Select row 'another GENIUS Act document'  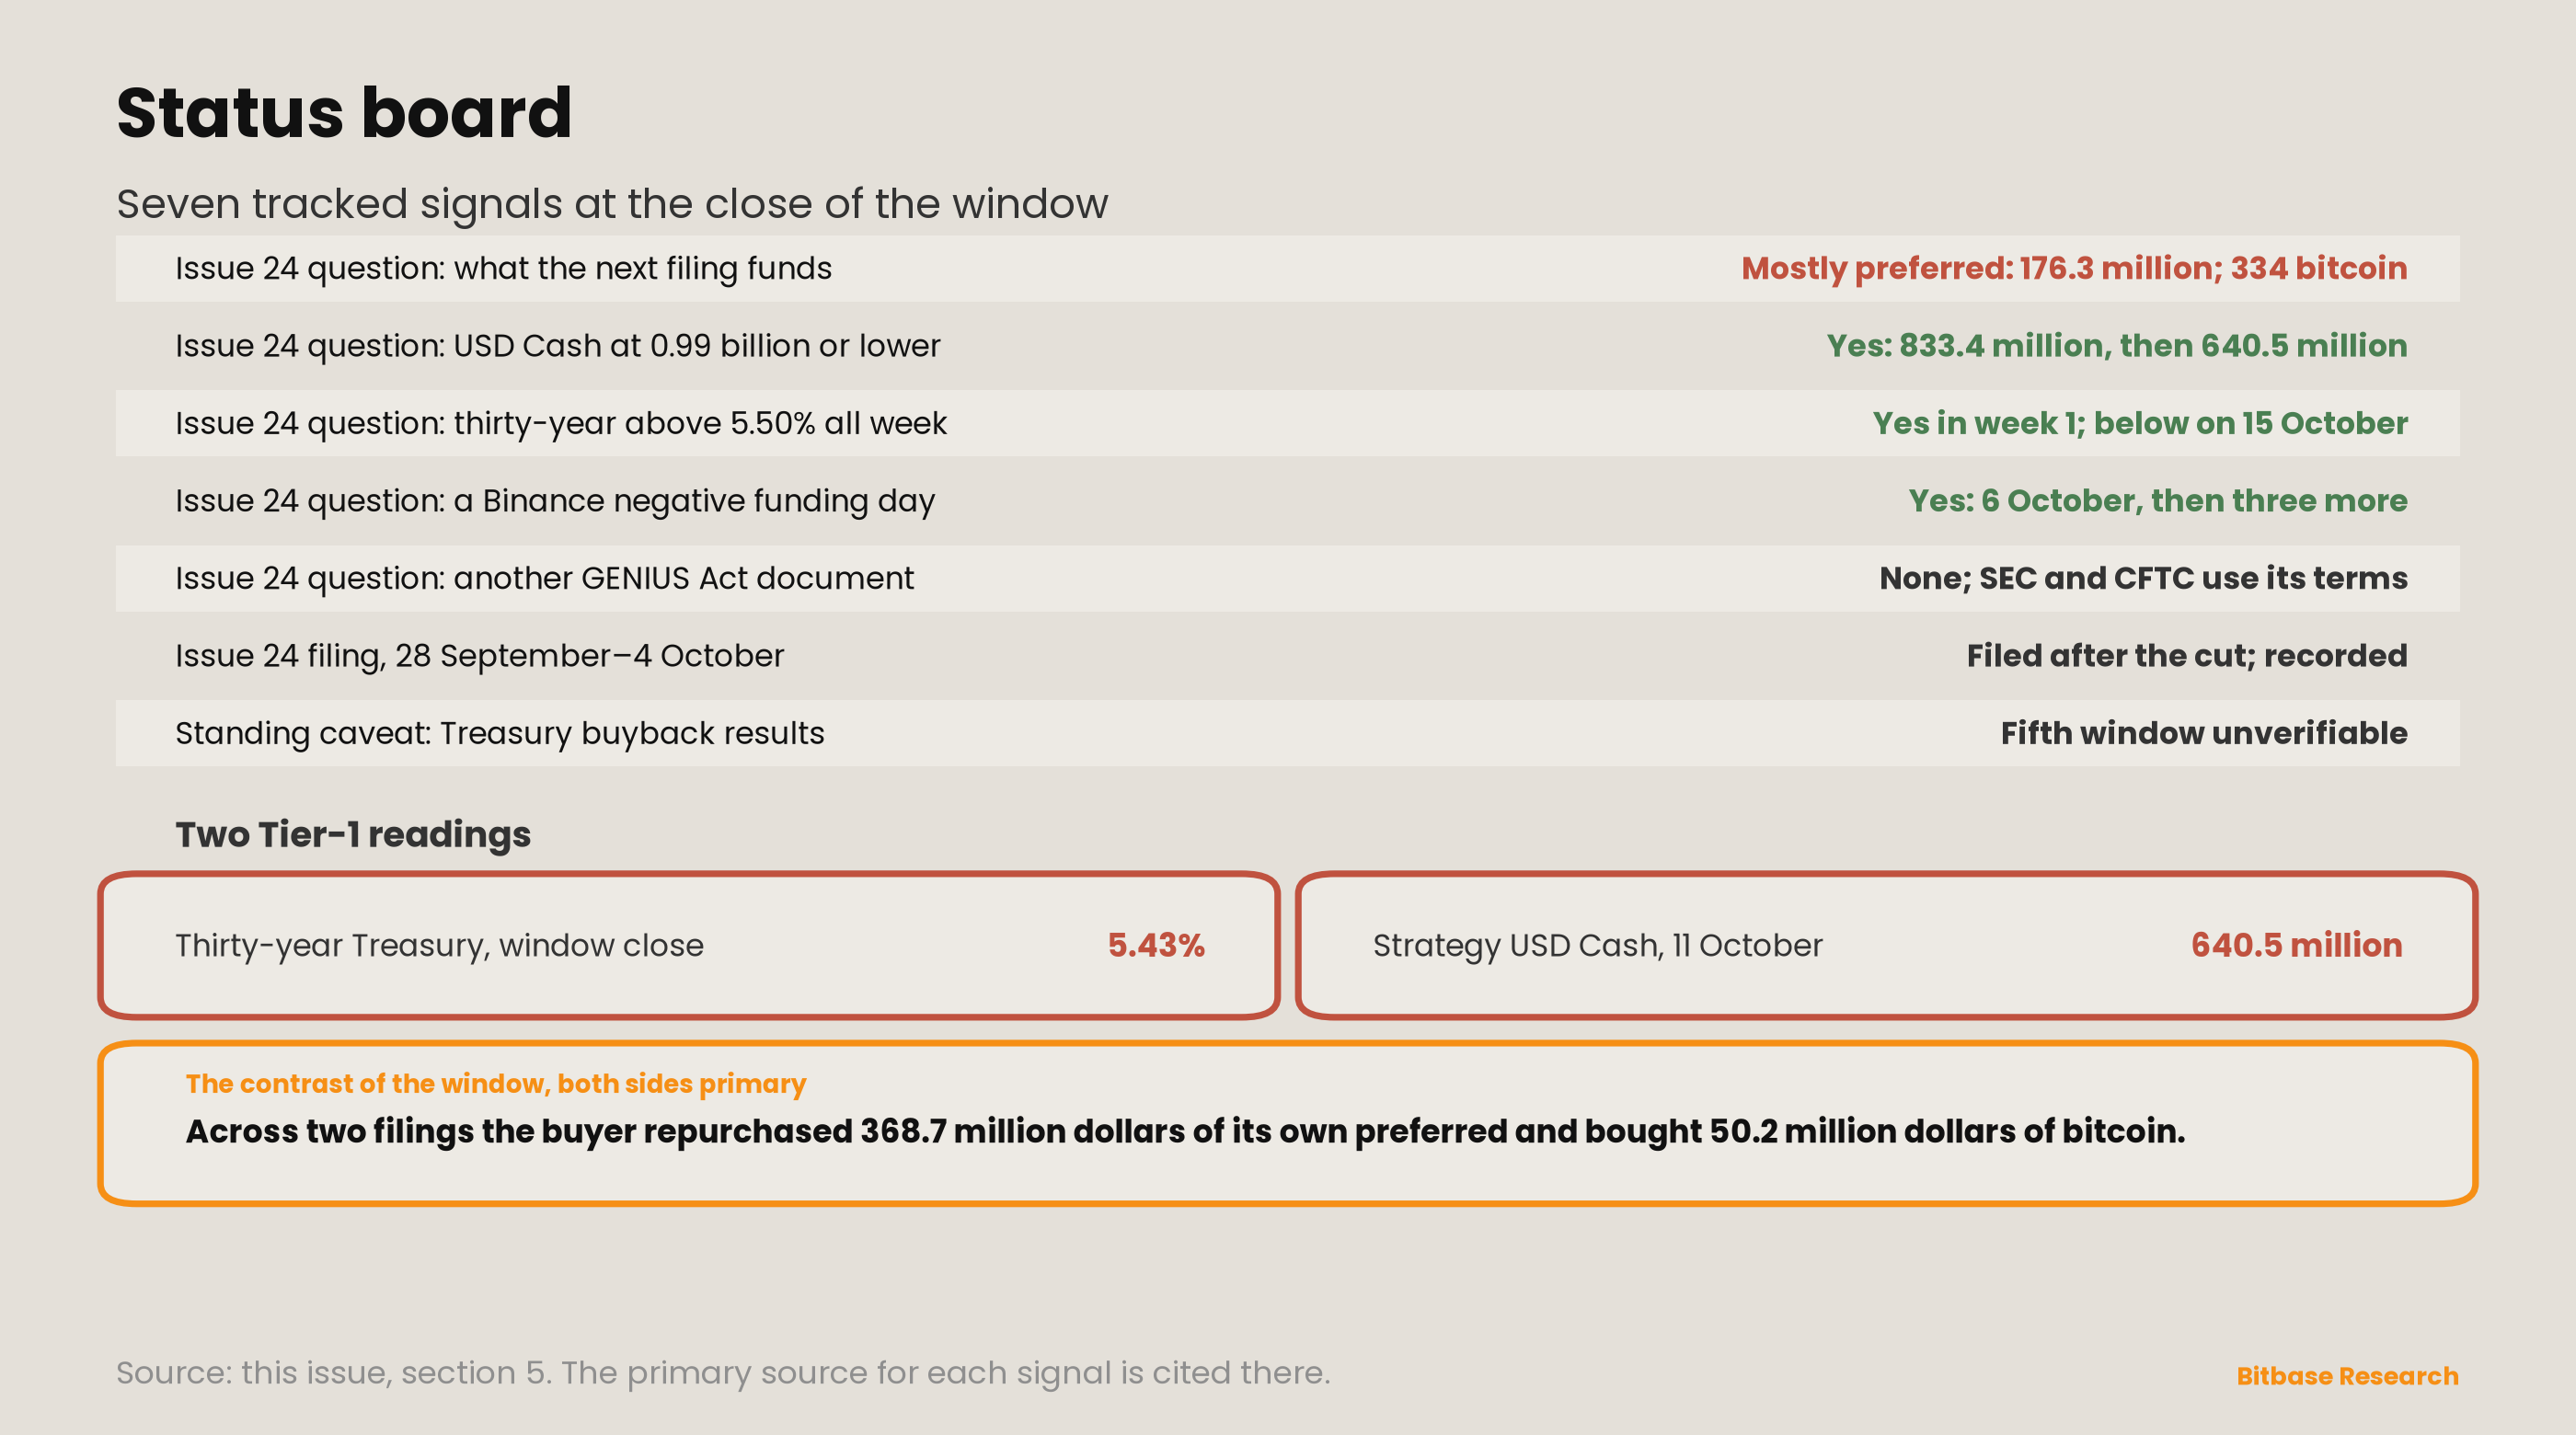pos(1287,578)
